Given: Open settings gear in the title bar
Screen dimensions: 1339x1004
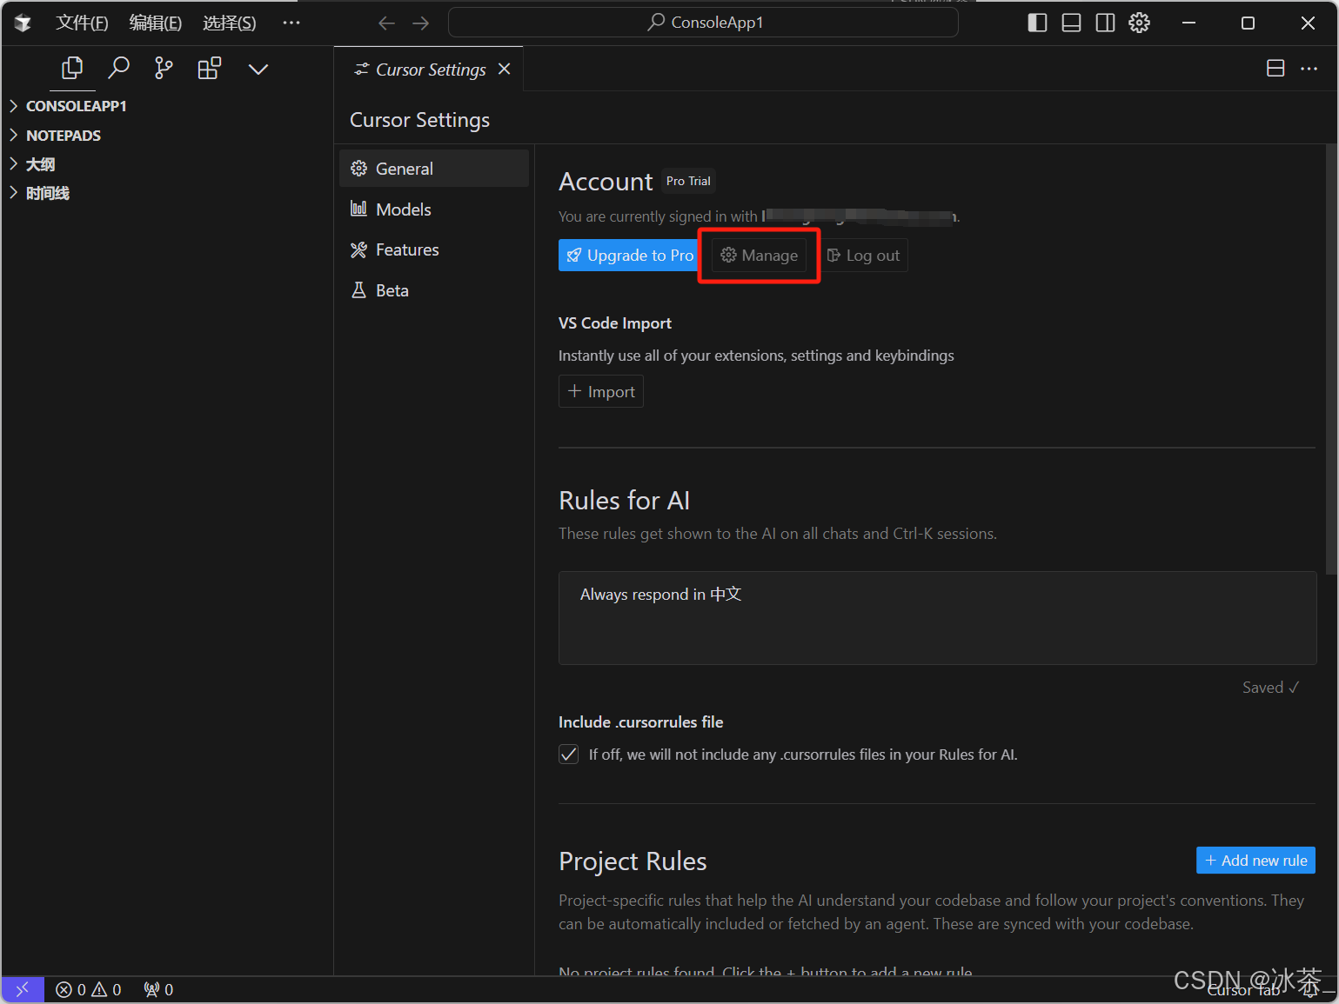Looking at the screenshot, I should point(1139,23).
